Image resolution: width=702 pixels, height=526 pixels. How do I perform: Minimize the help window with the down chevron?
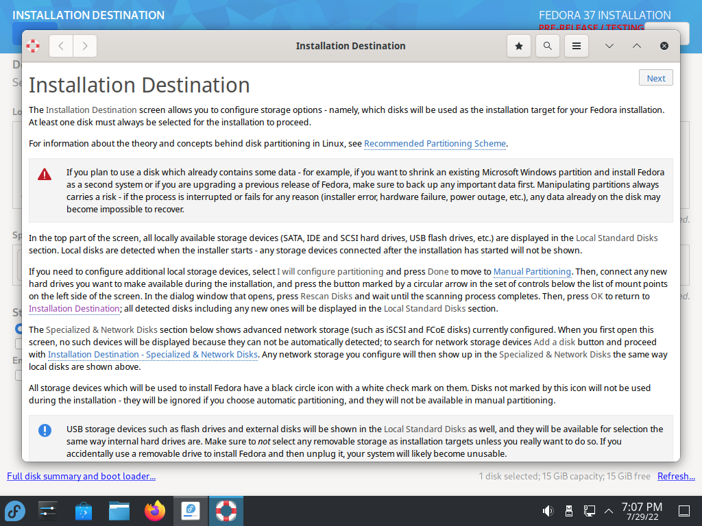[x=609, y=46]
